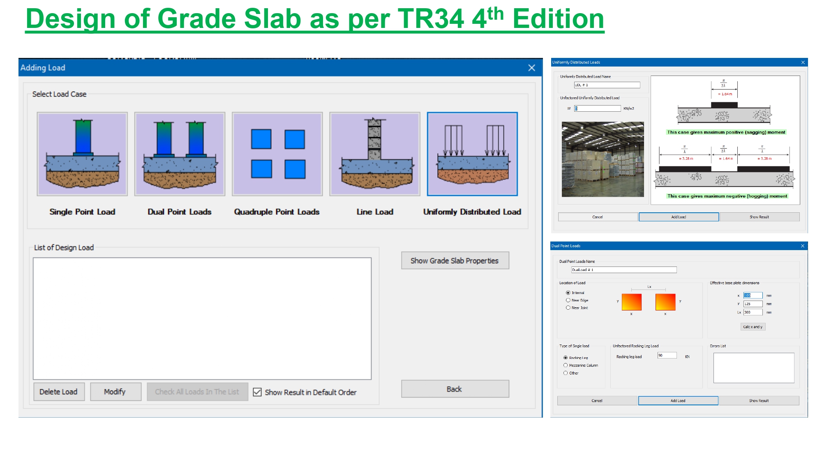
Task: Click the UDL name input field
Action: [607, 85]
